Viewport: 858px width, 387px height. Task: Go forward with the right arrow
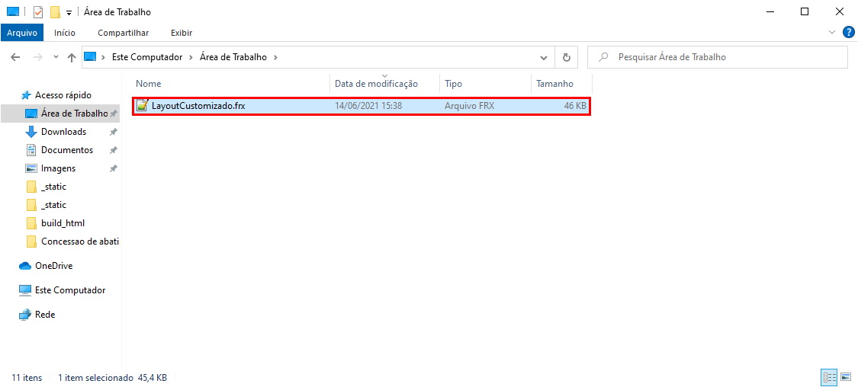point(38,57)
